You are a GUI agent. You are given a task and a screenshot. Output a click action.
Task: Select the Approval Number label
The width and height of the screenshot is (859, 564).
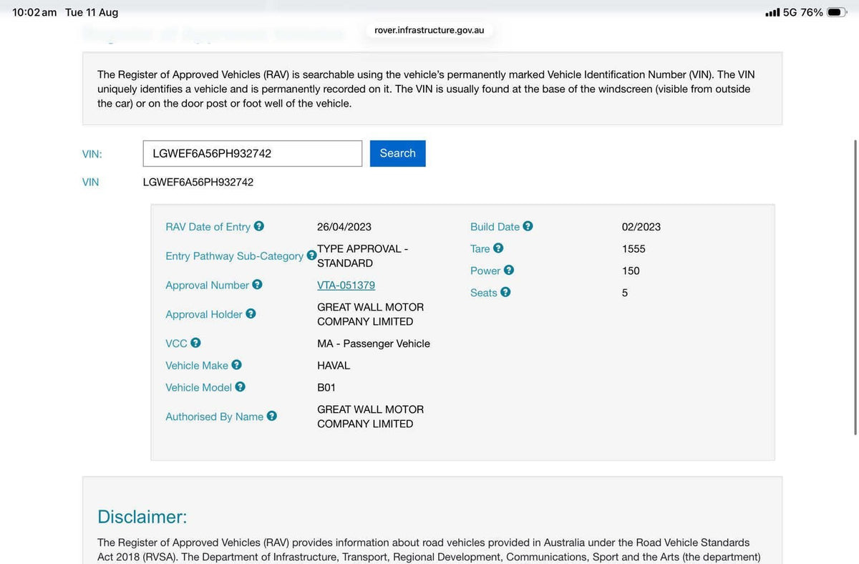[207, 285]
